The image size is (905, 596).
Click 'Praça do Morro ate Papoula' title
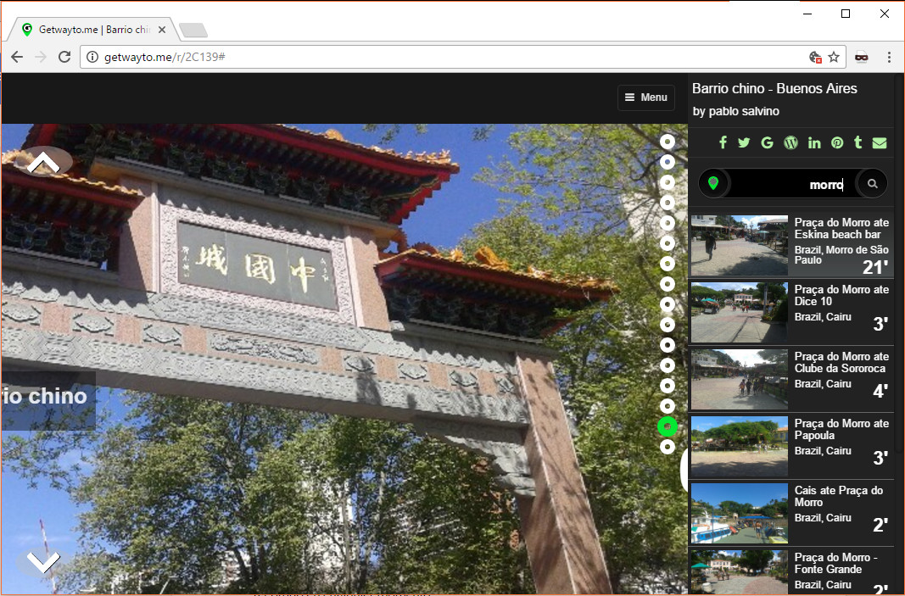coord(841,429)
